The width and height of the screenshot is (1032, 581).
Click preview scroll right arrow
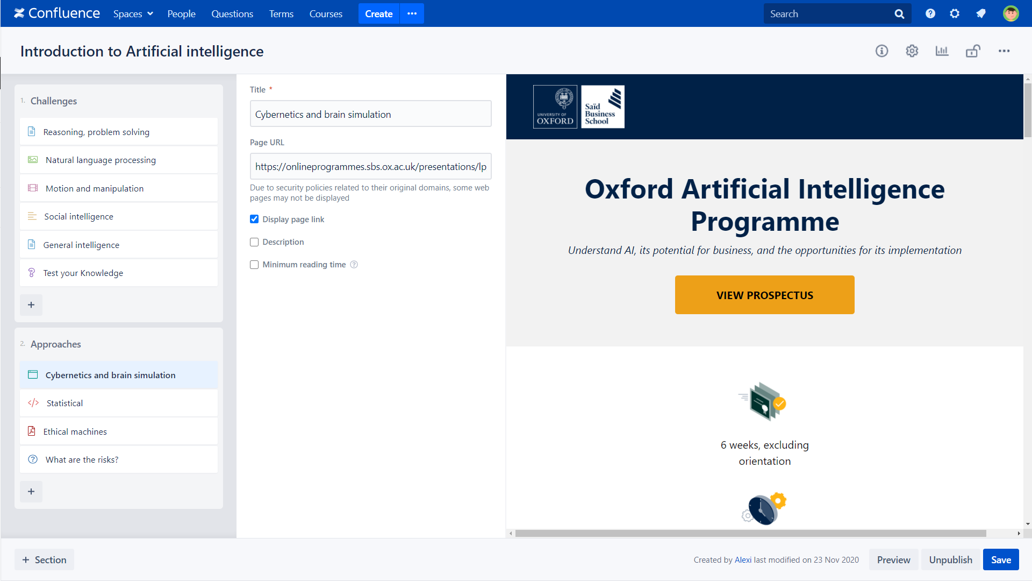(x=1019, y=533)
